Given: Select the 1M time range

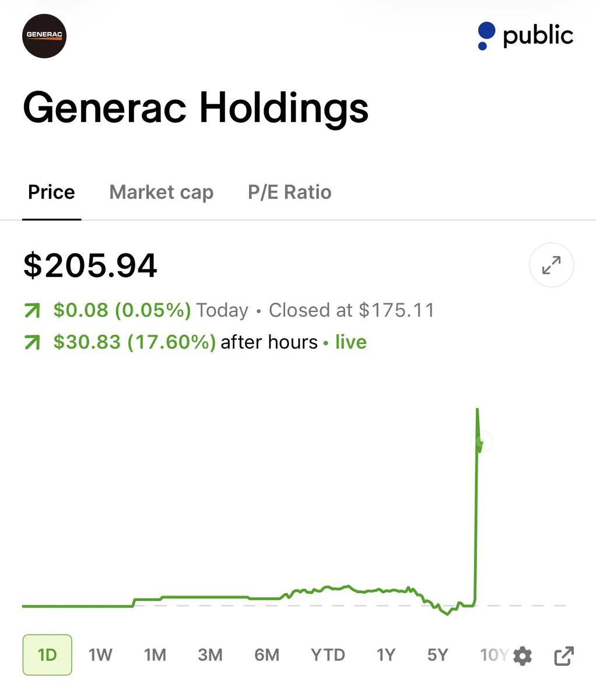Looking at the screenshot, I should coord(155,655).
